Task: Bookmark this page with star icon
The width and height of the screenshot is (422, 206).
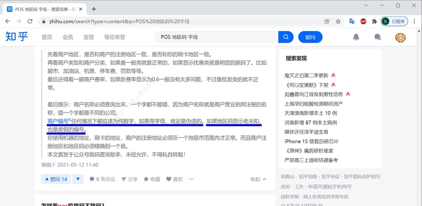Action: (338, 21)
